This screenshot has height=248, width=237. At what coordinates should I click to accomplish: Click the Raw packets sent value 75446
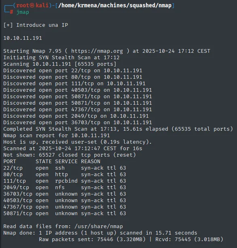click(x=105, y=239)
